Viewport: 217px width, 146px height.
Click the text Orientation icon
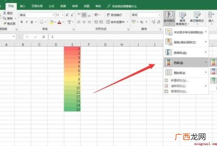pos(96,15)
